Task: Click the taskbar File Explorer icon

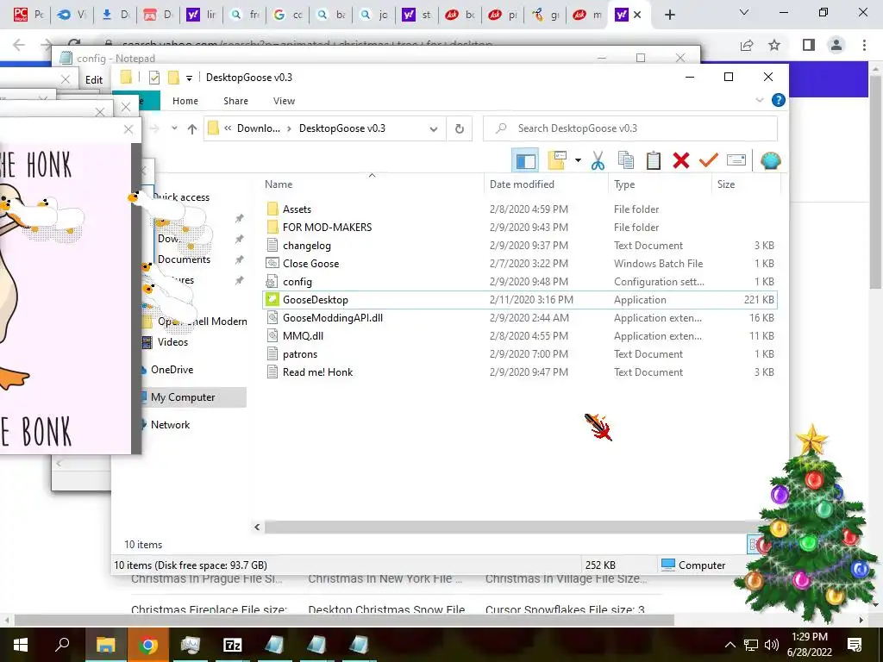Action: (x=106, y=645)
